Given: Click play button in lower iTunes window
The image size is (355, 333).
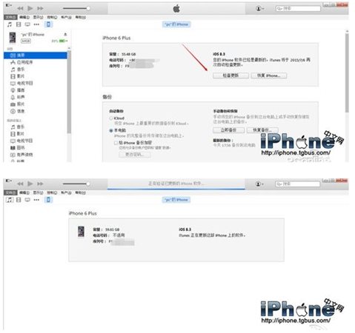Looking at the screenshot, I should 30,184.
